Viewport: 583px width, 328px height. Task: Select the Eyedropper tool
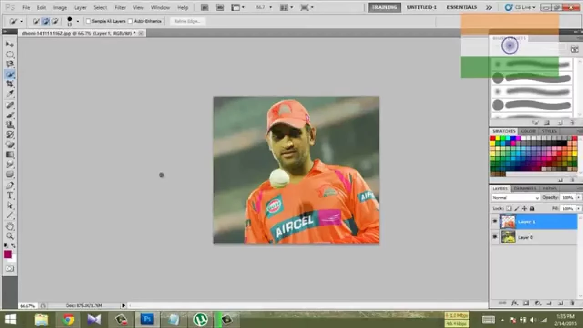coord(10,94)
